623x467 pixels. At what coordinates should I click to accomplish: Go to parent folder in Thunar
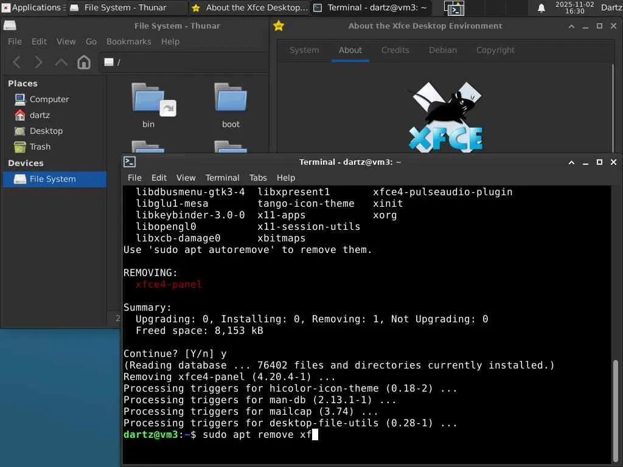61,63
